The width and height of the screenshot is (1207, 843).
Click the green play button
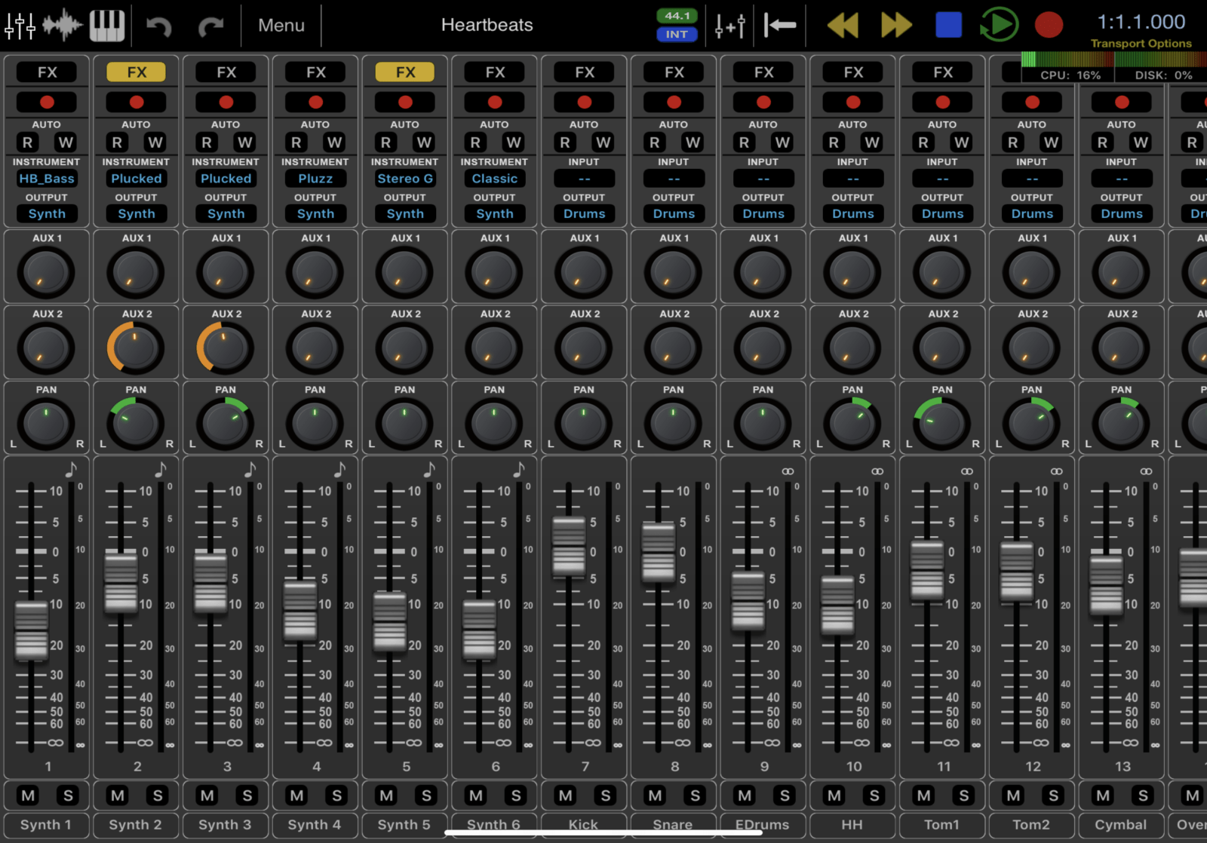point(999,25)
